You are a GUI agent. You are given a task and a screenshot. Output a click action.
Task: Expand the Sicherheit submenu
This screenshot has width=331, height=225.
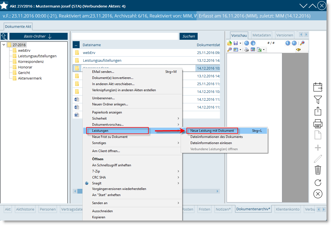[x=178, y=118]
